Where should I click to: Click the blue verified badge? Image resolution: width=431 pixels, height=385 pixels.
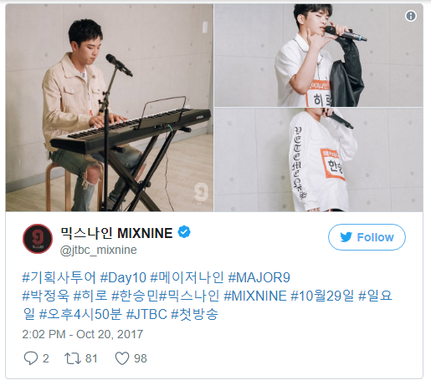click(184, 232)
